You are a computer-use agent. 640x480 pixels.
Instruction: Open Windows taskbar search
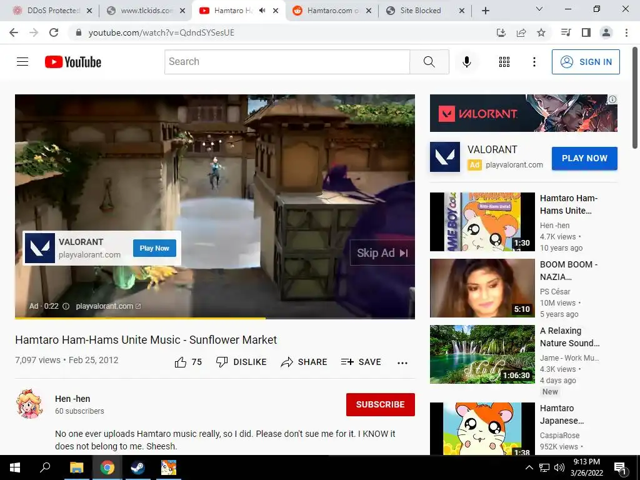pyautogui.click(x=45, y=467)
